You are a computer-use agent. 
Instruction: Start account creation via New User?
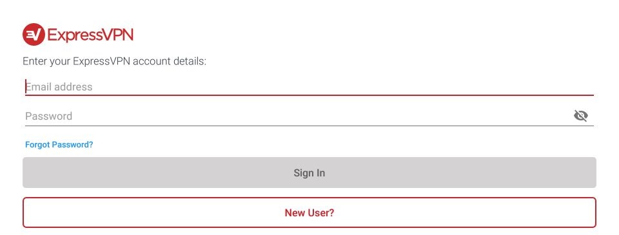coord(309,212)
